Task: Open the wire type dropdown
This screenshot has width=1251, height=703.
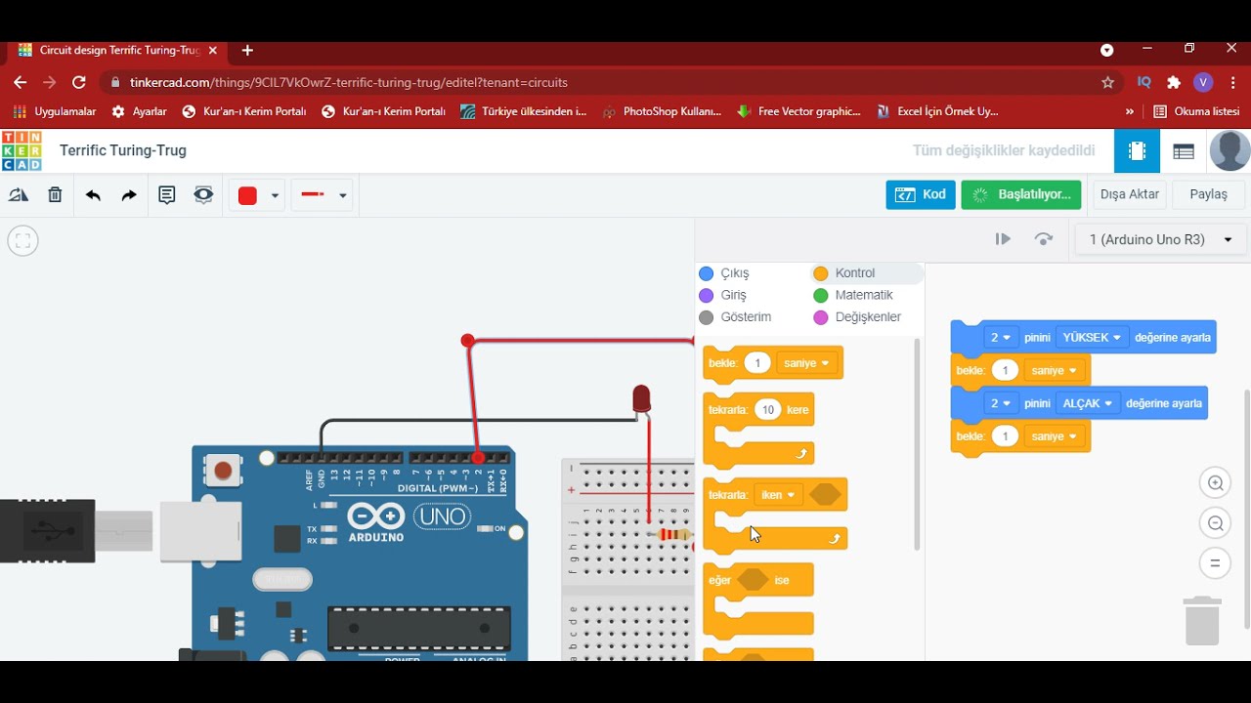Action: click(x=324, y=195)
